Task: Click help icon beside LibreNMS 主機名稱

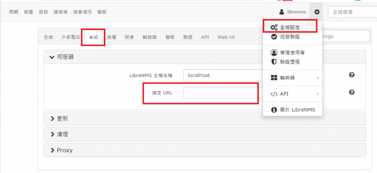Action: [352, 75]
